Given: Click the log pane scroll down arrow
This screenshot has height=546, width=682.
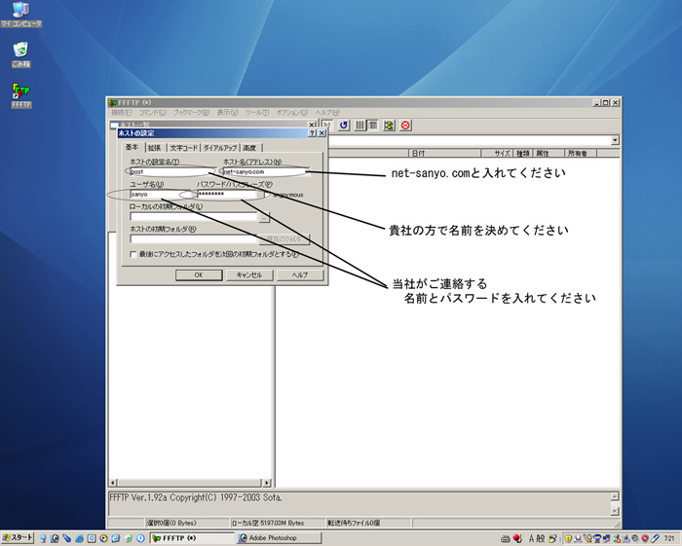Looking at the screenshot, I should click(614, 511).
